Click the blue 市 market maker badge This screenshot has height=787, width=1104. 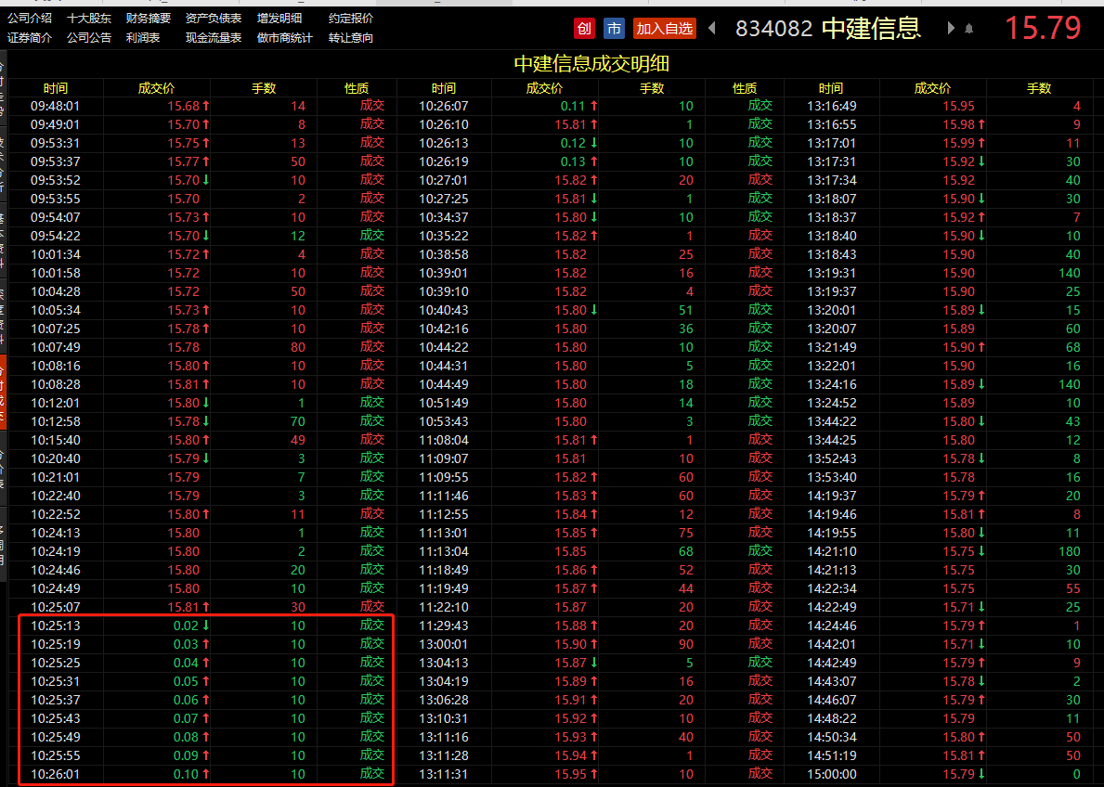[x=614, y=28]
